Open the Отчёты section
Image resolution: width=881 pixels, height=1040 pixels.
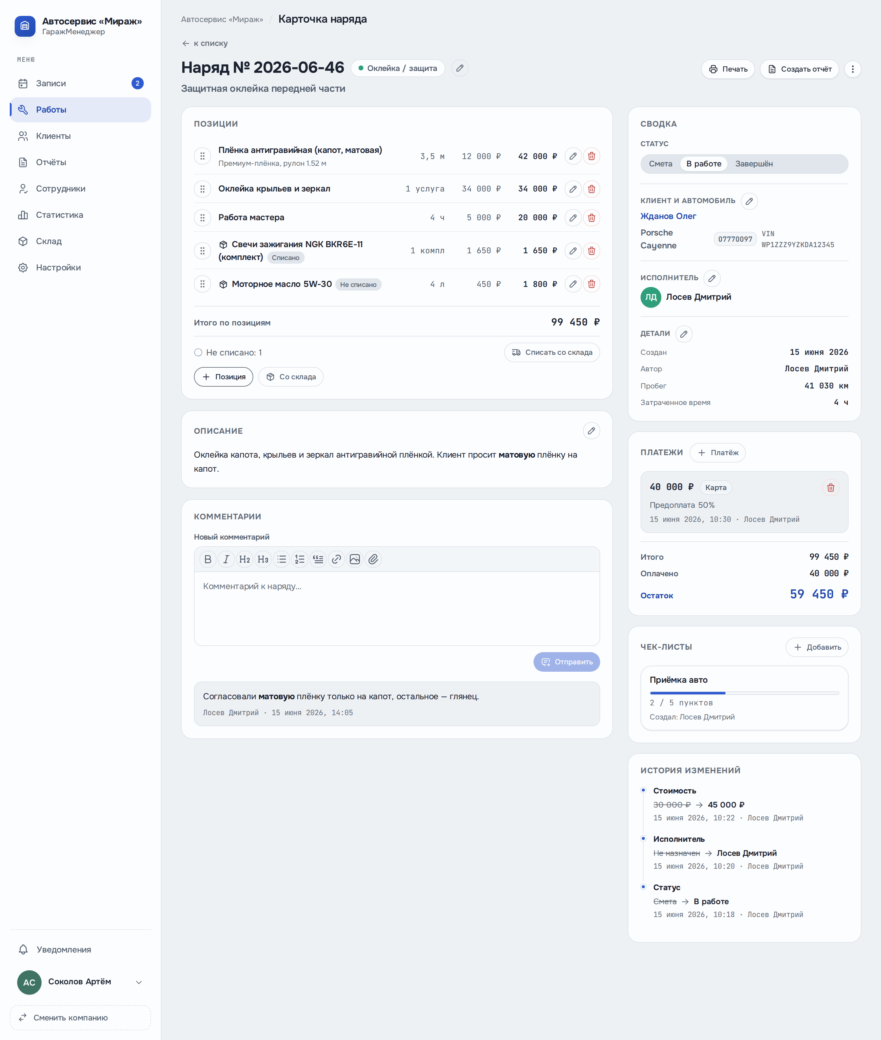click(80, 162)
